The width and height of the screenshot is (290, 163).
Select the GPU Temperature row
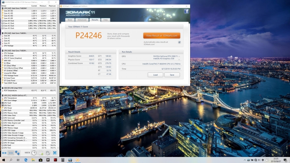(29, 98)
